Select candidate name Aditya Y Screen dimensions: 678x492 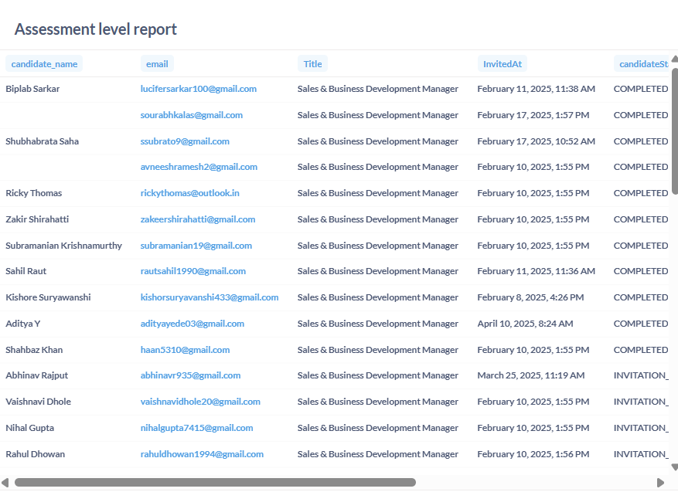click(23, 324)
